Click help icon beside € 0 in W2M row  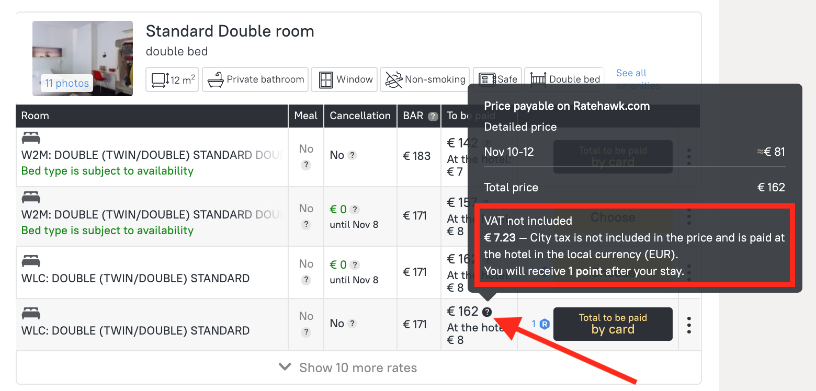355,210
